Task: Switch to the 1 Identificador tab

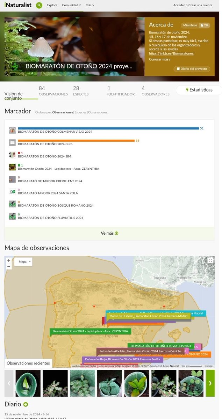Action: [121, 91]
